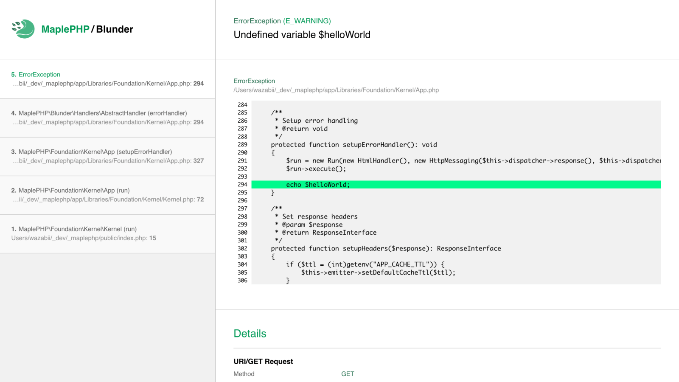Select stack frame 5 ErrorException
679x382 pixels.
[x=107, y=79]
